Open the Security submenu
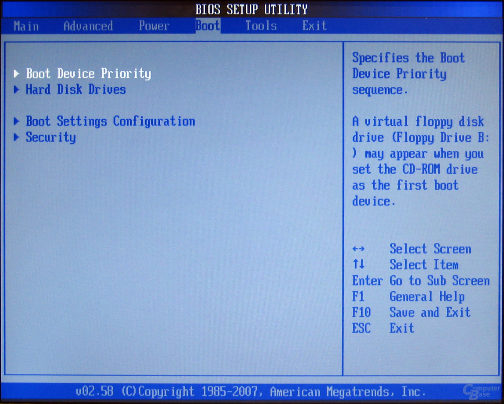504x404 pixels. pyautogui.click(x=51, y=137)
